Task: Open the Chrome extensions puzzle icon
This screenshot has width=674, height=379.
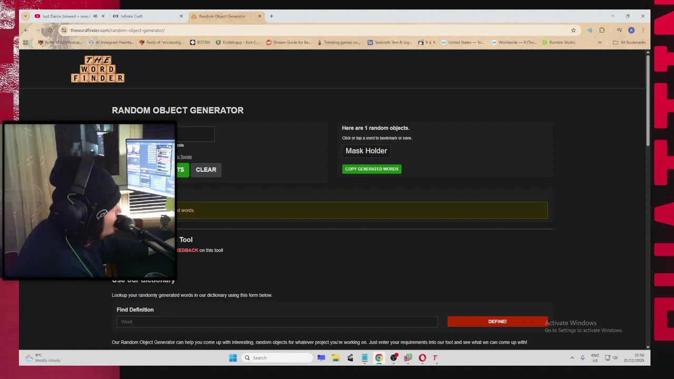Action: tap(602, 30)
